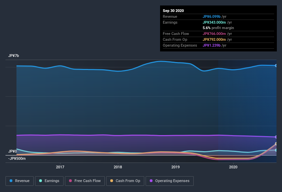
Task: Click the JP¥1.239b operating expenses value
Action: point(212,45)
